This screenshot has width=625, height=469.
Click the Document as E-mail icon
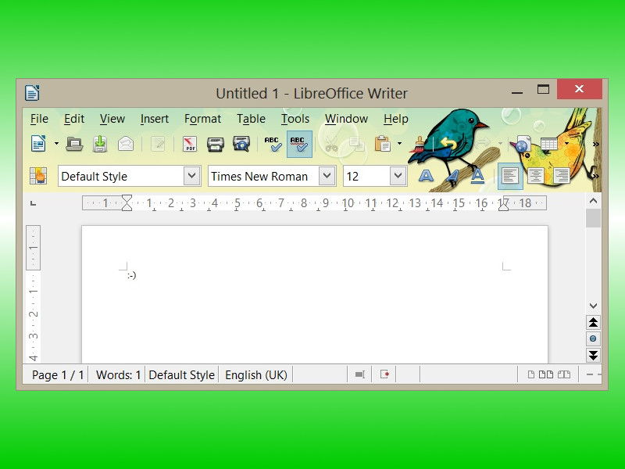tap(126, 144)
